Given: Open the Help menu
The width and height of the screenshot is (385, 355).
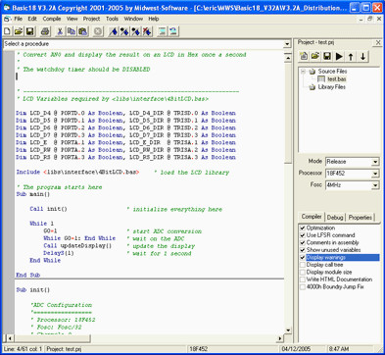Looking at the screenshot, I should coord(154,19).
